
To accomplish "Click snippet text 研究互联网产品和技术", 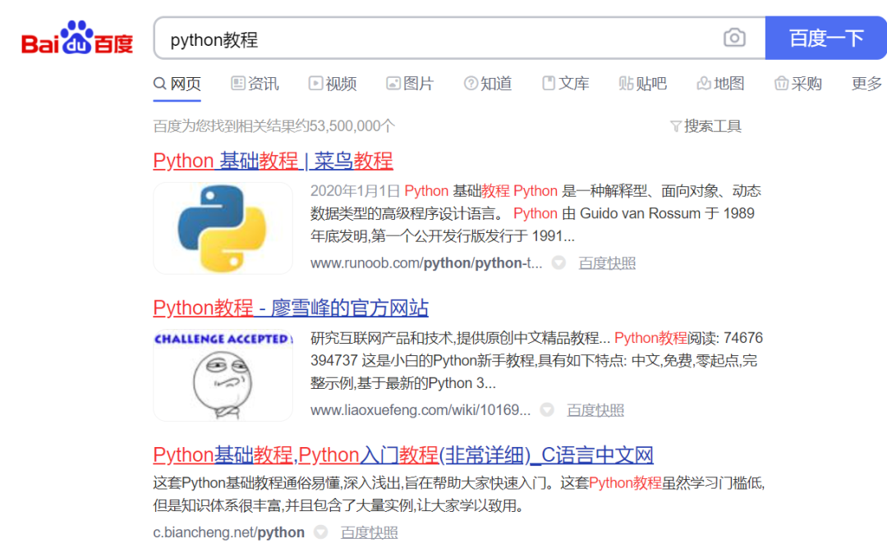I will click(536, 360).
